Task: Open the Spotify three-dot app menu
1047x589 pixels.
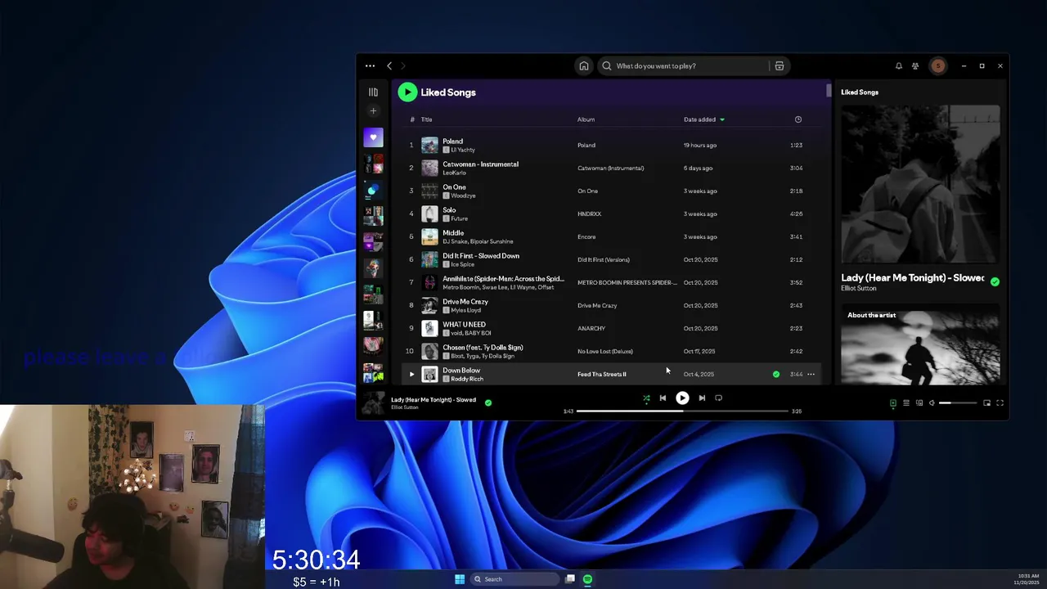Action: coord(370,65)
